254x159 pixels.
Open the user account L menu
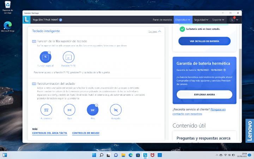pyautogui.click(x=234, y=20)
